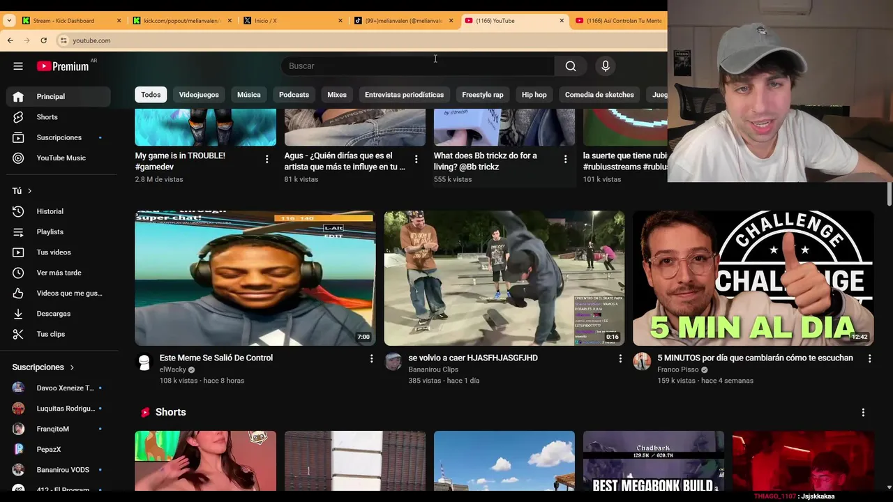Open Ver más tarde list
The image size is (893, 502).
[59, 273]
